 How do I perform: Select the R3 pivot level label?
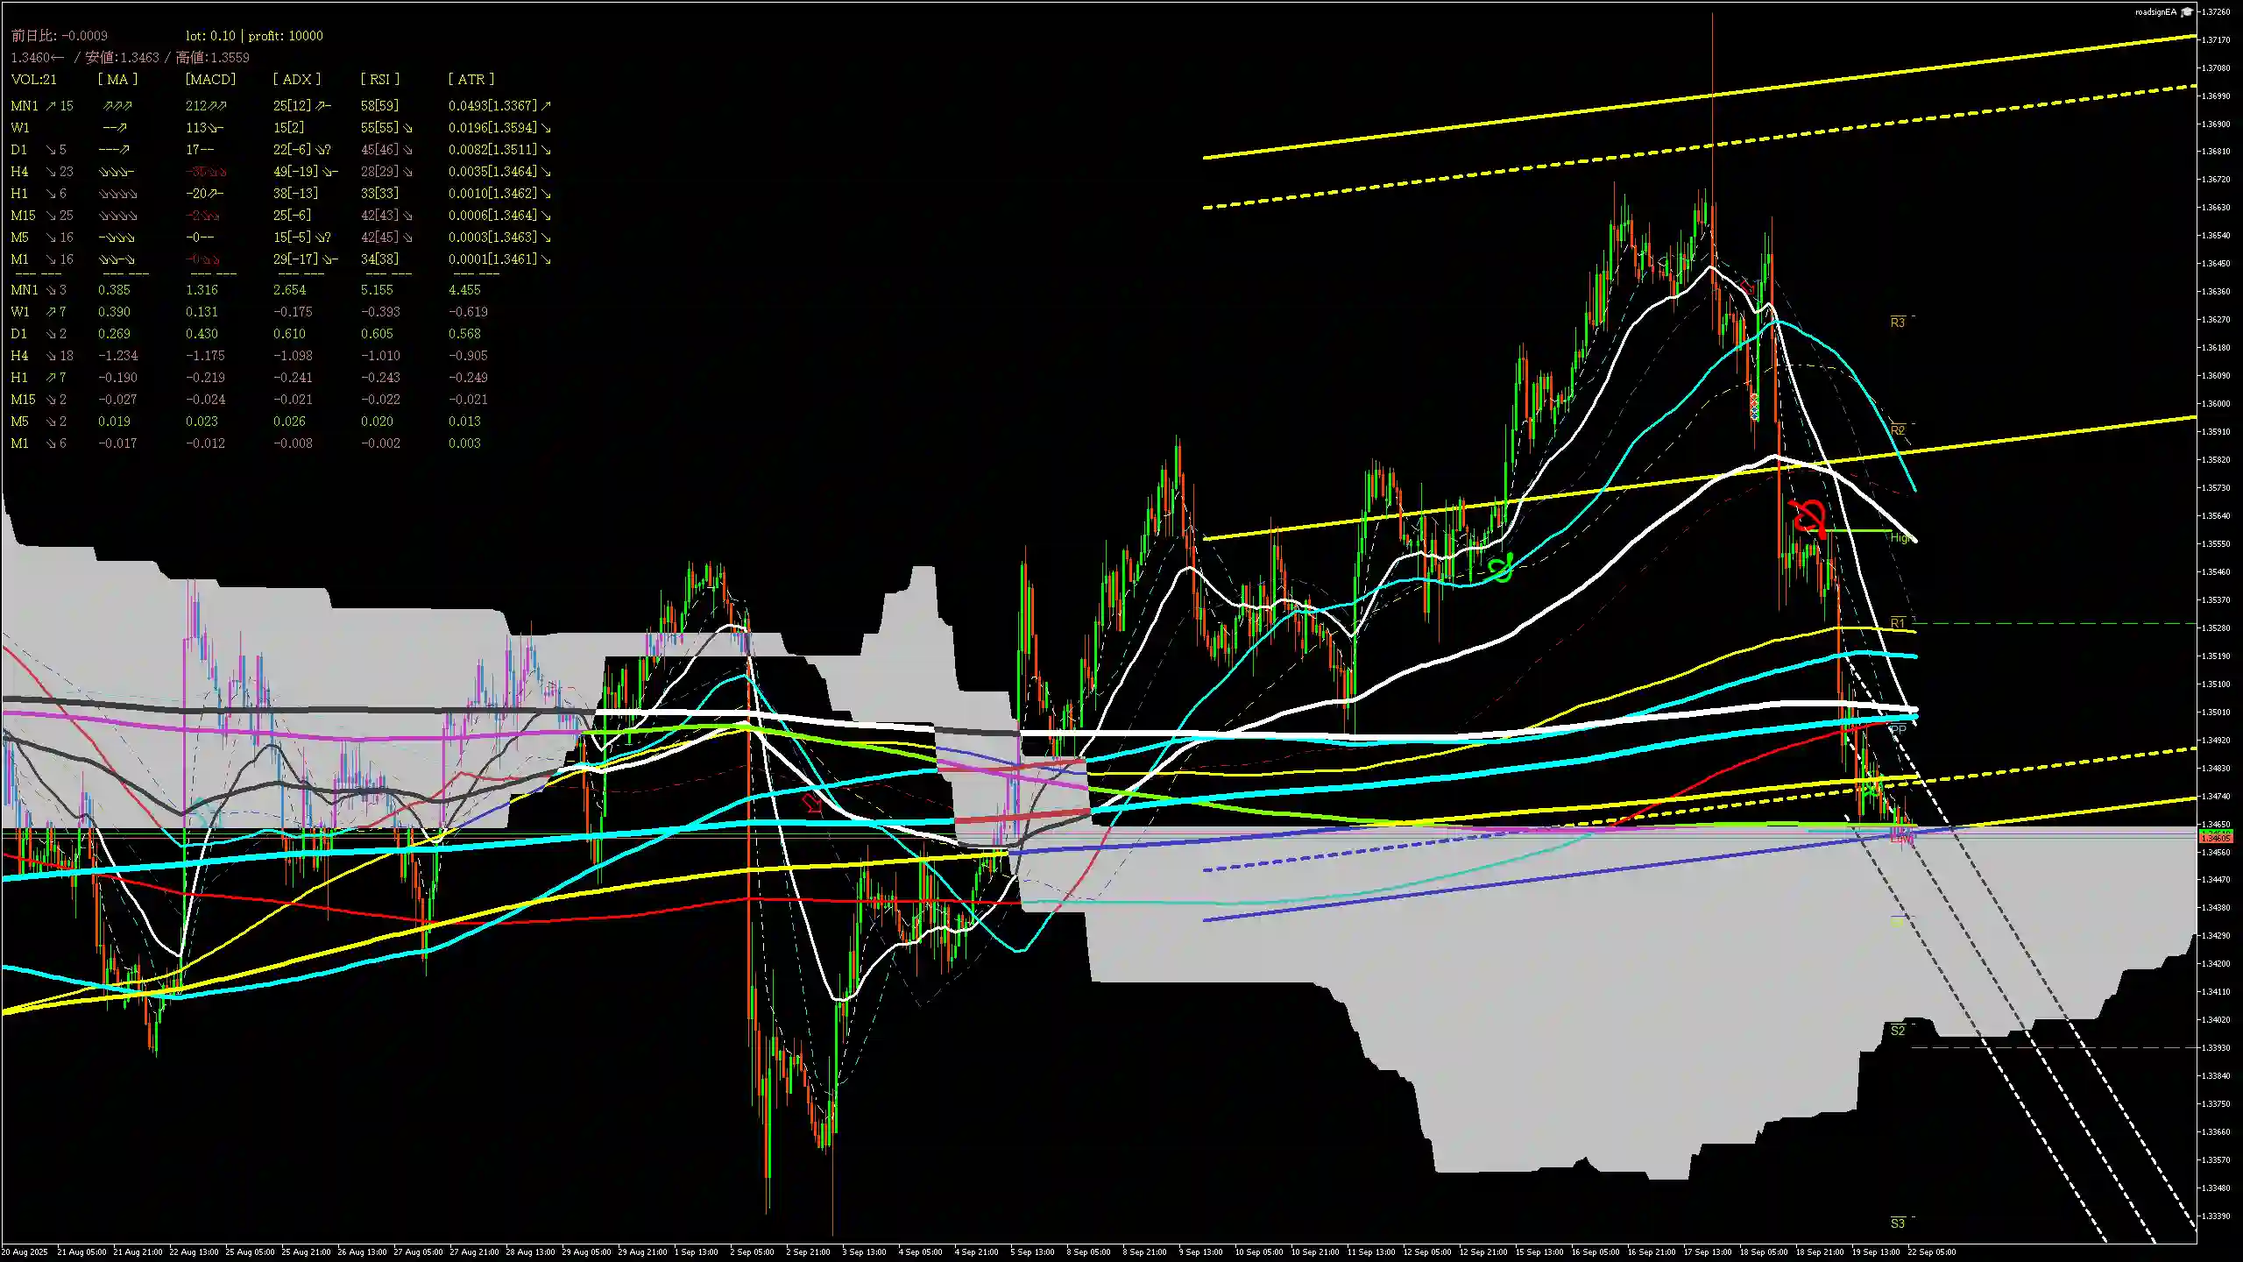click(x=1897, y=323)
